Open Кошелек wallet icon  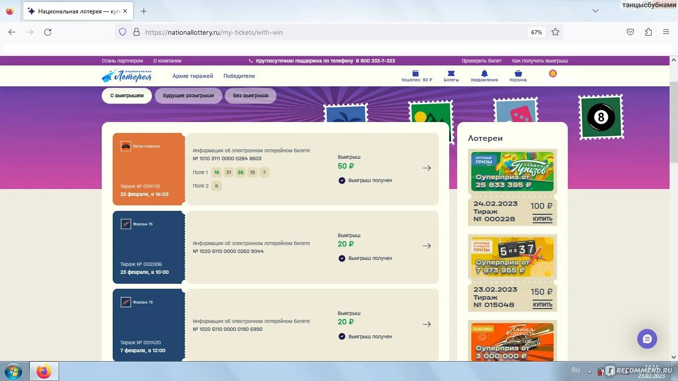coord(416,76)
